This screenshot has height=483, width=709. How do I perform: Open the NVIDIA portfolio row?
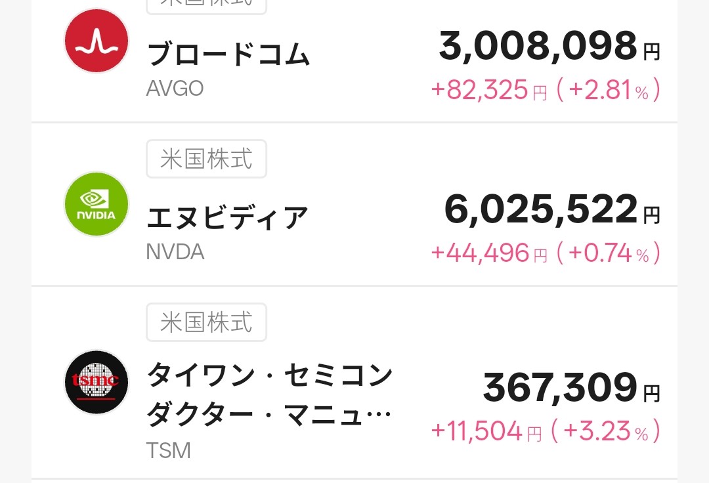[354, 203]
